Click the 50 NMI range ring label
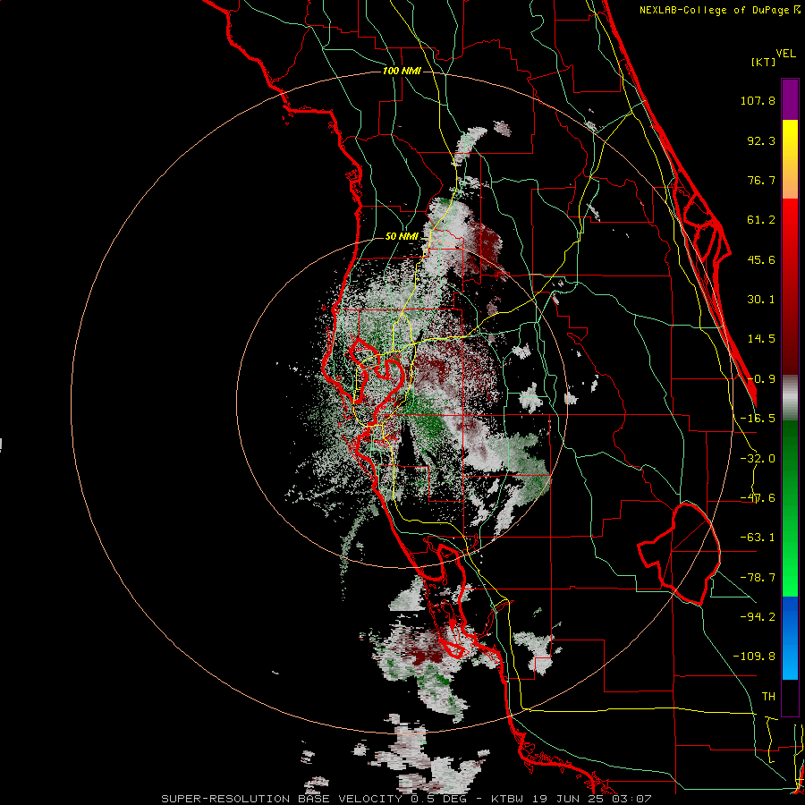 coord(402,237)
